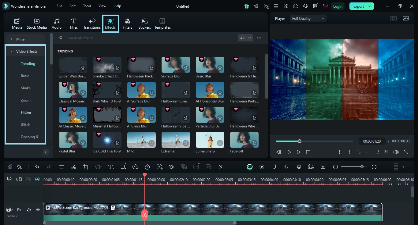Open the File menu
418x225 pixels.
pos(59,6)
